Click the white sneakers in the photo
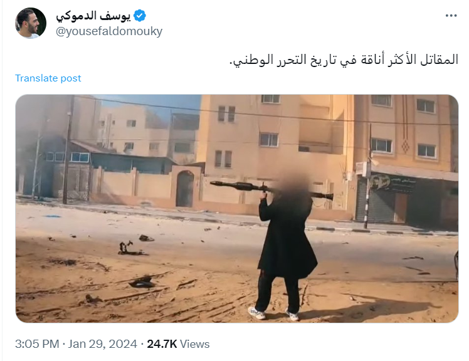The image size is (469, 361). click(x=273, y=314)
